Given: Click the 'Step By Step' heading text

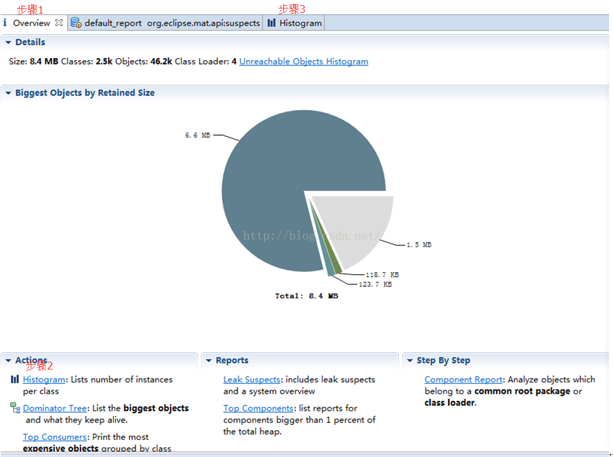Looking at the screenshot, I should (444, 360).
